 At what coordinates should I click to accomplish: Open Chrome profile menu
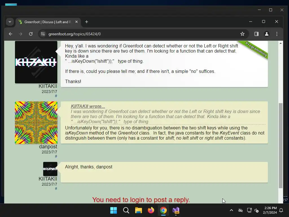pyautogui.click(x=266, y=34)
